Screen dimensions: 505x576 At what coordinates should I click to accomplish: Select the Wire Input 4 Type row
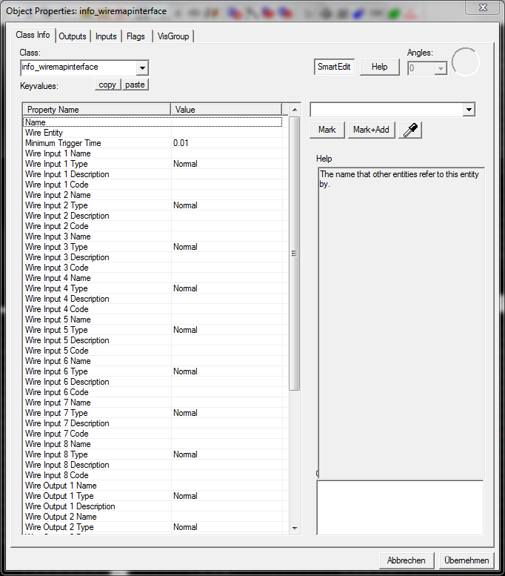click(x=153, y=288)
